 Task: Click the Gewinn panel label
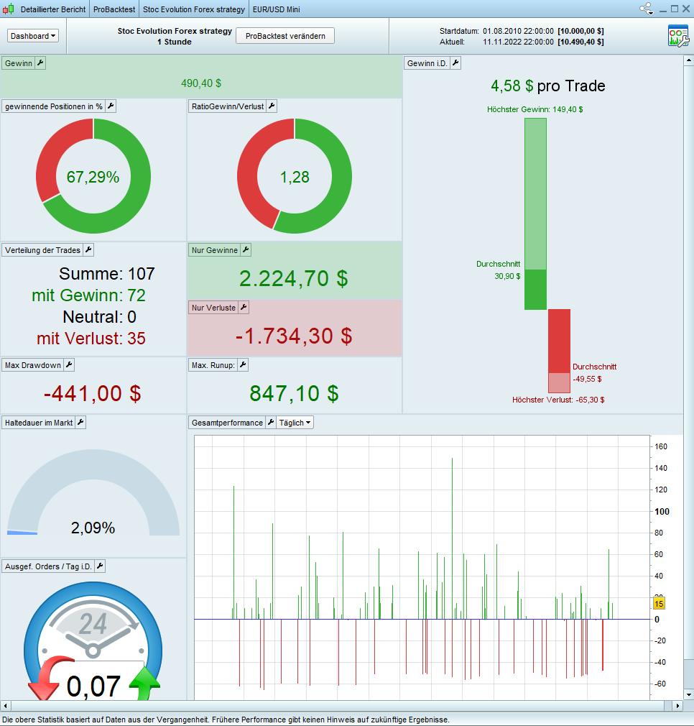(x=19, y=63)
